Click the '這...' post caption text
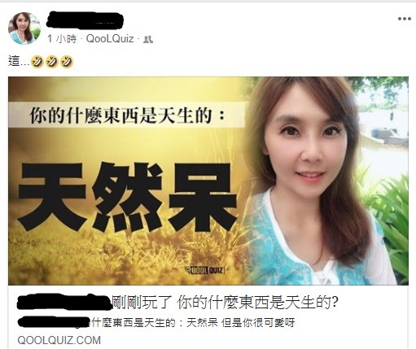Screen dimensions: 416x349 (x=19, y=61)
